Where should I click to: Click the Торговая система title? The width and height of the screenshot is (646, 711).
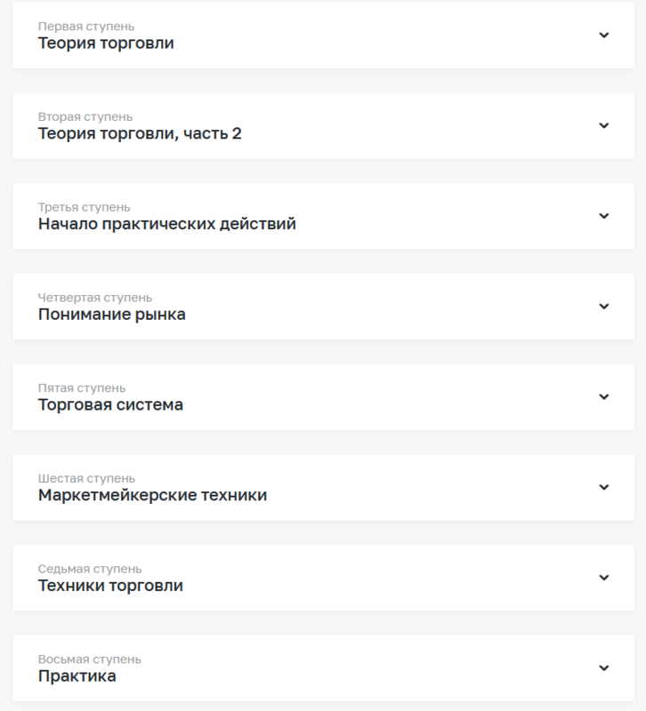(x=110, y=405)
